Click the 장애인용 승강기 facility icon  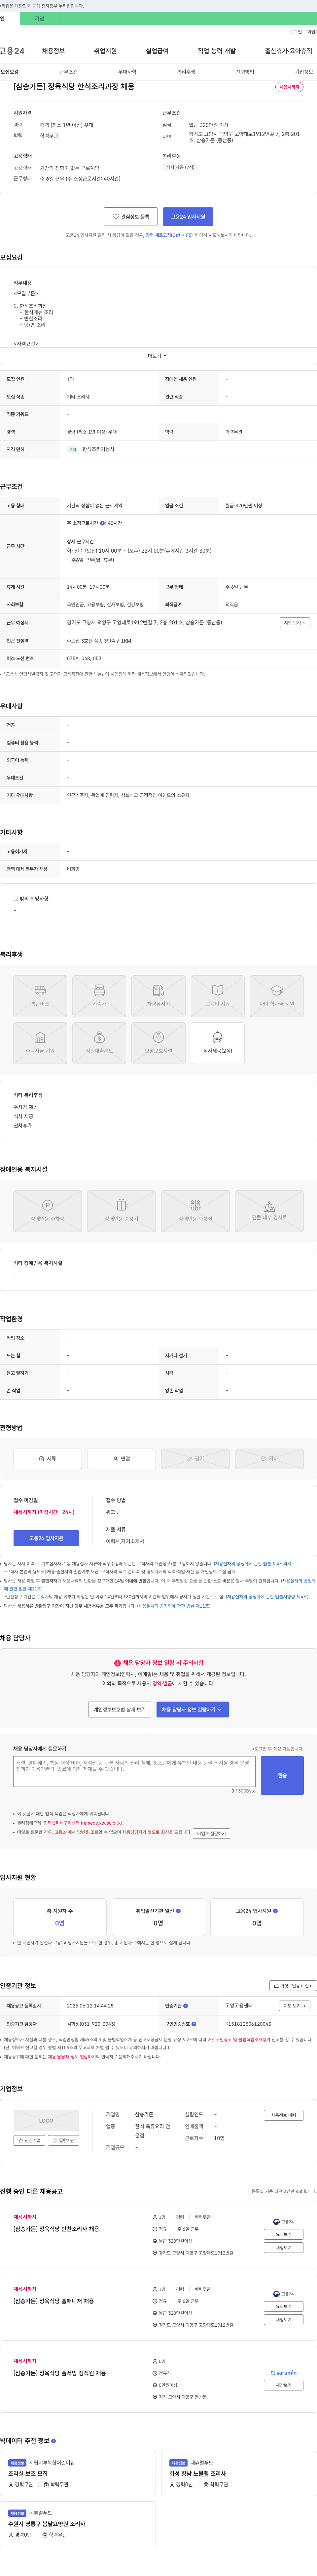point(121,1205)
